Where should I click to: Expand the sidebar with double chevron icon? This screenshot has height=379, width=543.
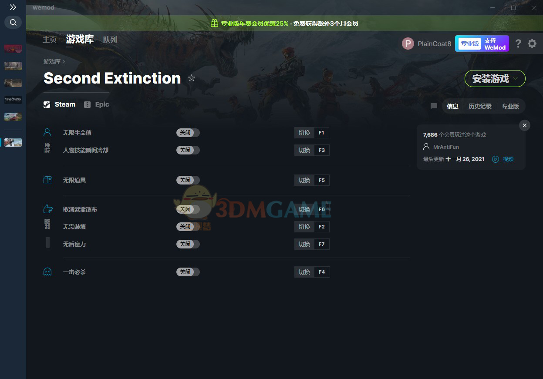tap(13, 7)
